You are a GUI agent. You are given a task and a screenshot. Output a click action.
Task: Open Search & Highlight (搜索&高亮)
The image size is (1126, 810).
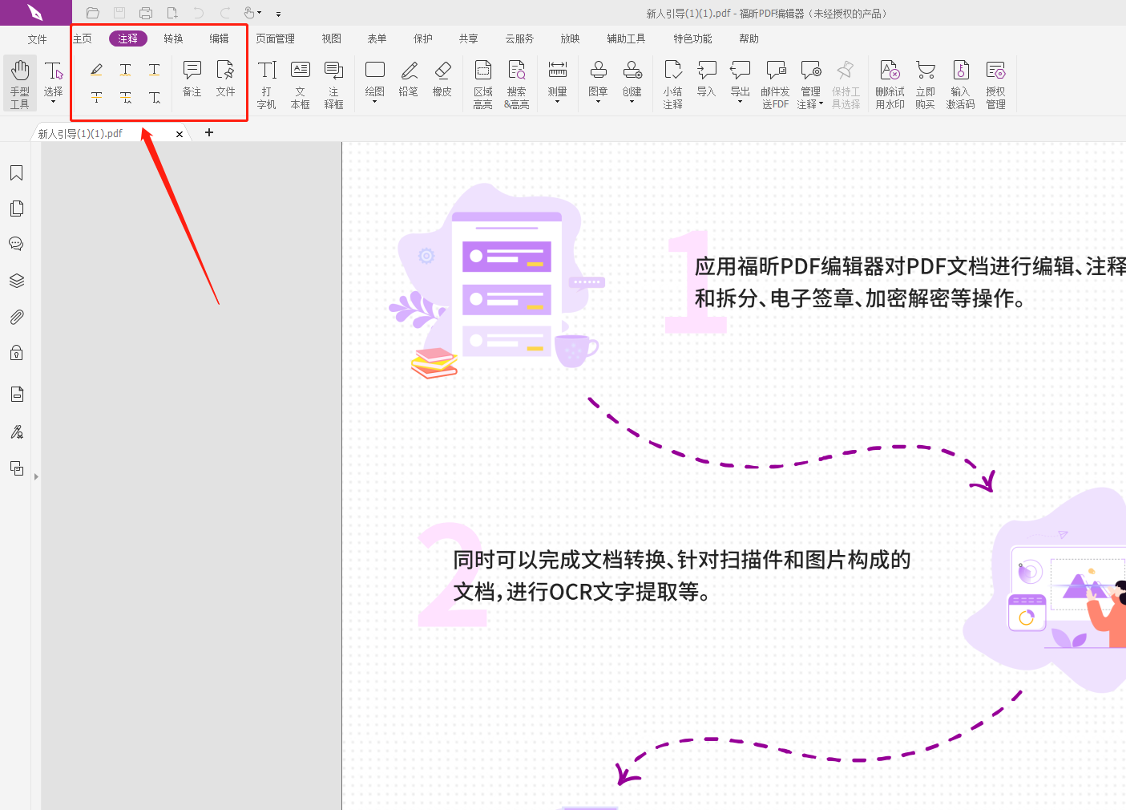click(x=517, y=84)
